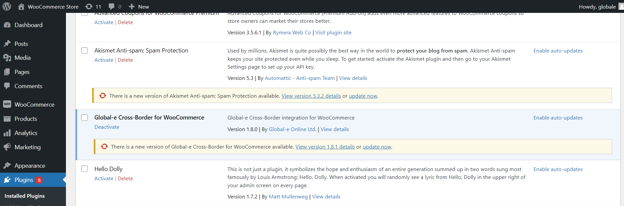Open View version 5.3.2 details link

311,96
